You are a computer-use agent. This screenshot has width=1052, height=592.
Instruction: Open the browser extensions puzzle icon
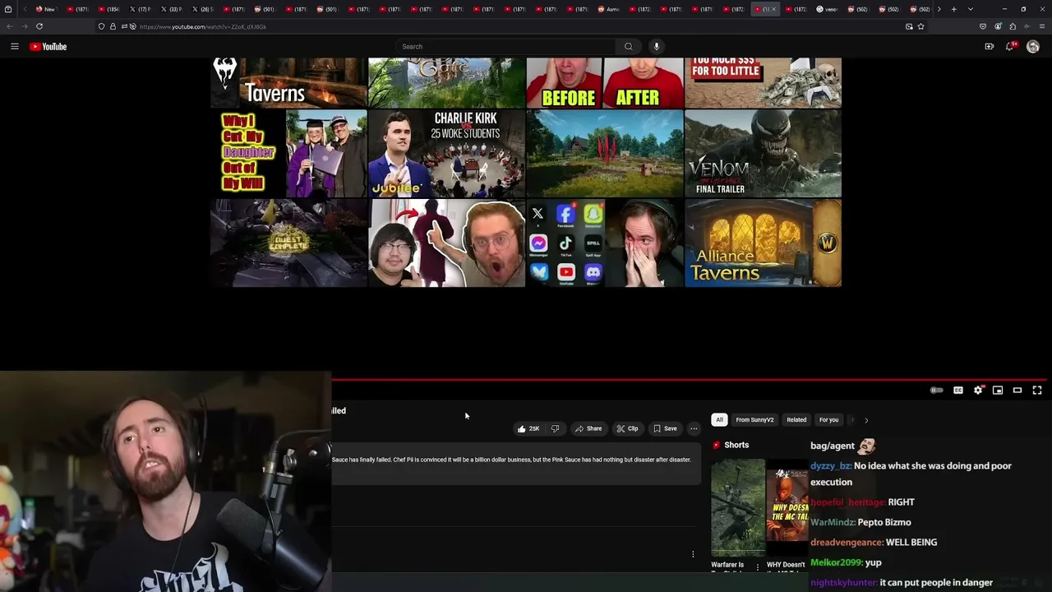(x=1013, y=26)
